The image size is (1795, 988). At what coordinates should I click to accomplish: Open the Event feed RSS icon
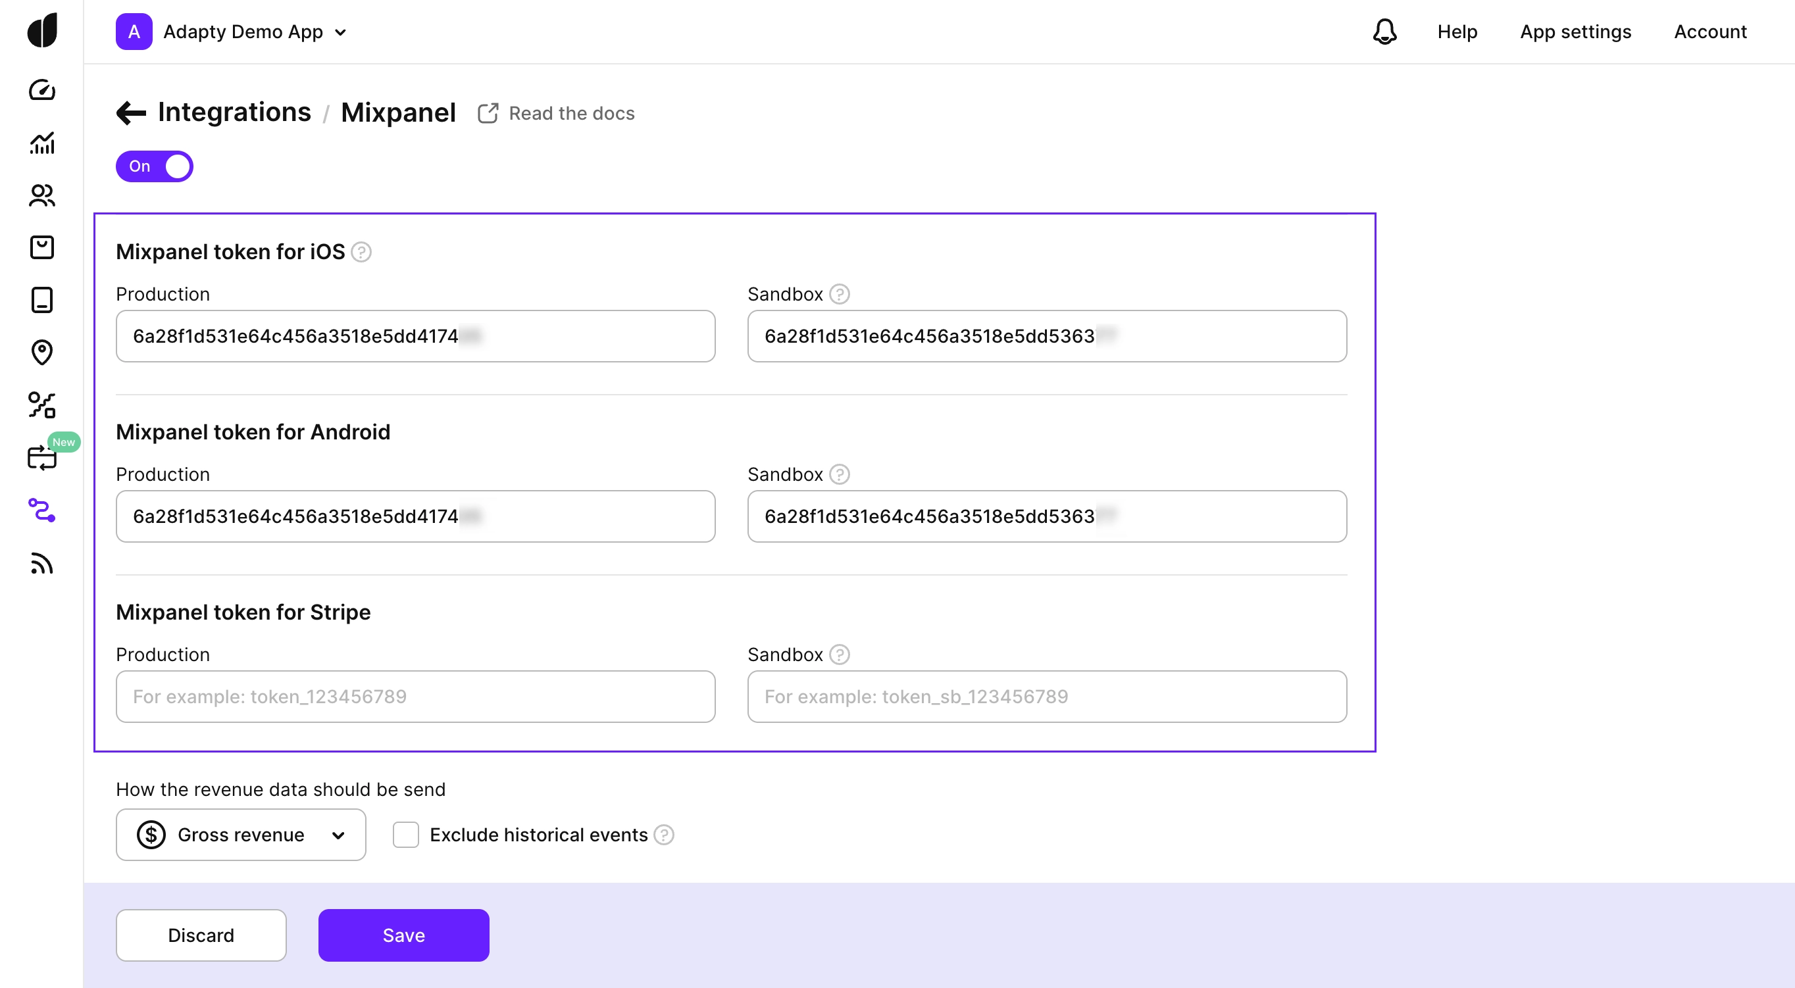[42, 564]
